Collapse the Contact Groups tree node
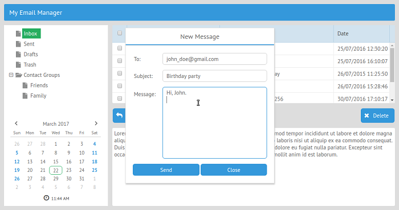Screen dimensions: 399x210 tap(11, 75)
